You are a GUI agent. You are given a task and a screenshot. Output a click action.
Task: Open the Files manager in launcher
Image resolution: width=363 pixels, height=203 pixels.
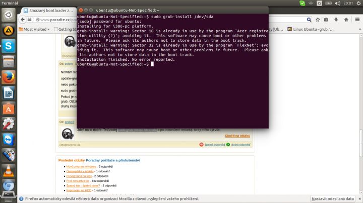9,62
